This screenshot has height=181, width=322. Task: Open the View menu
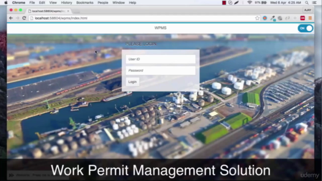(53, 3)
